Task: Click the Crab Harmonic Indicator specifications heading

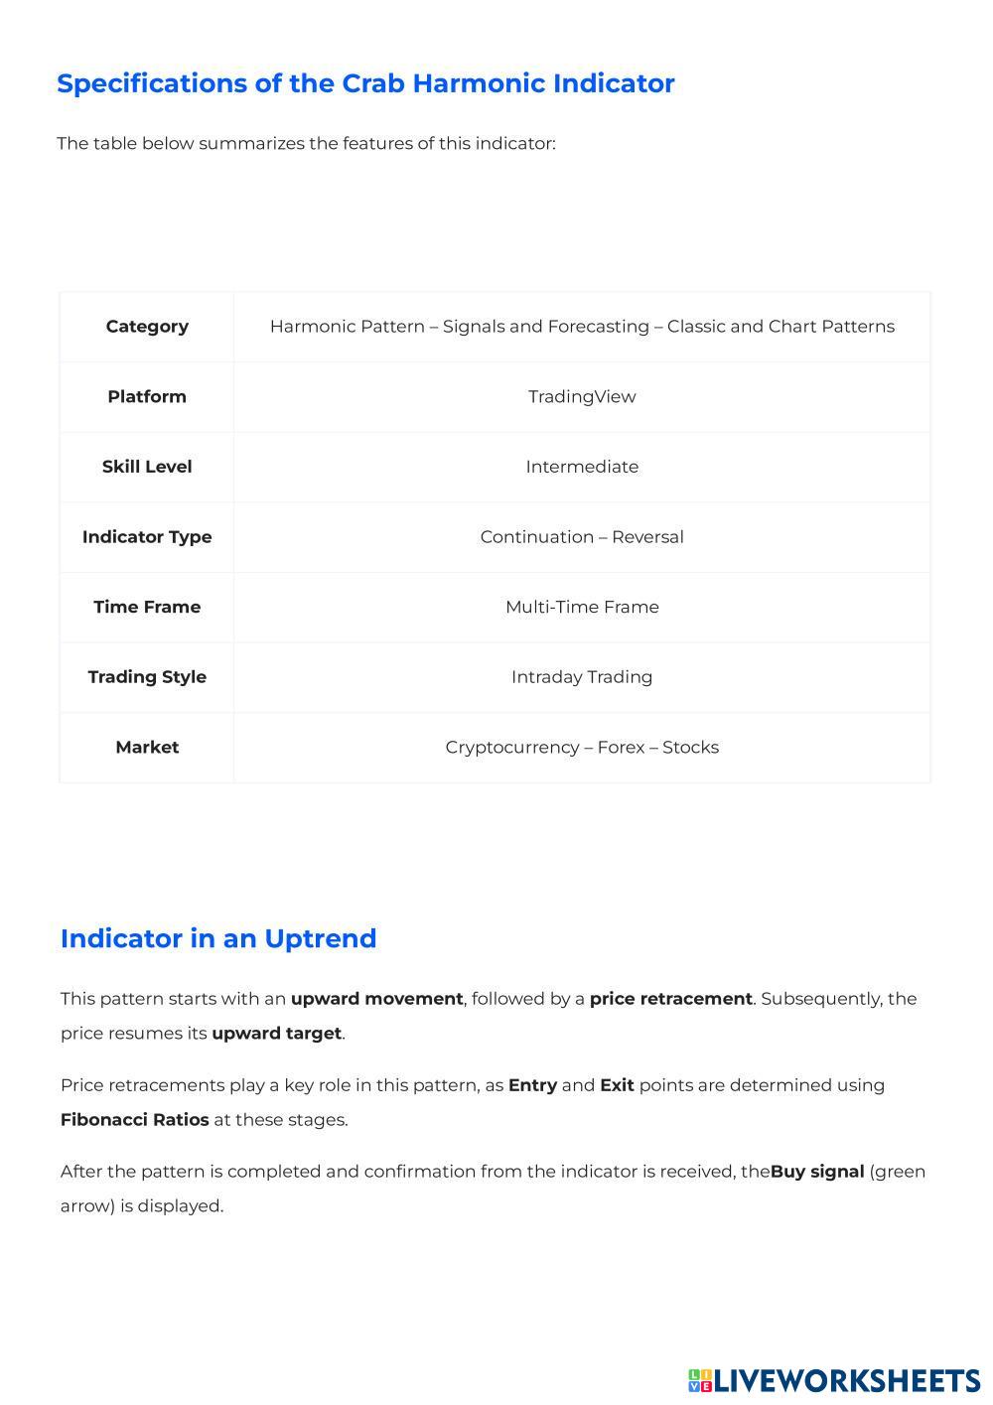Action: tap(365, 83)
